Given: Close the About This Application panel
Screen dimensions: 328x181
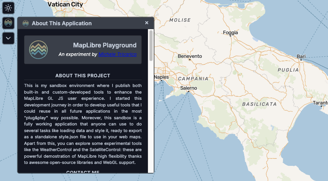Looking at the screenshot, I should tap(147, 23).
